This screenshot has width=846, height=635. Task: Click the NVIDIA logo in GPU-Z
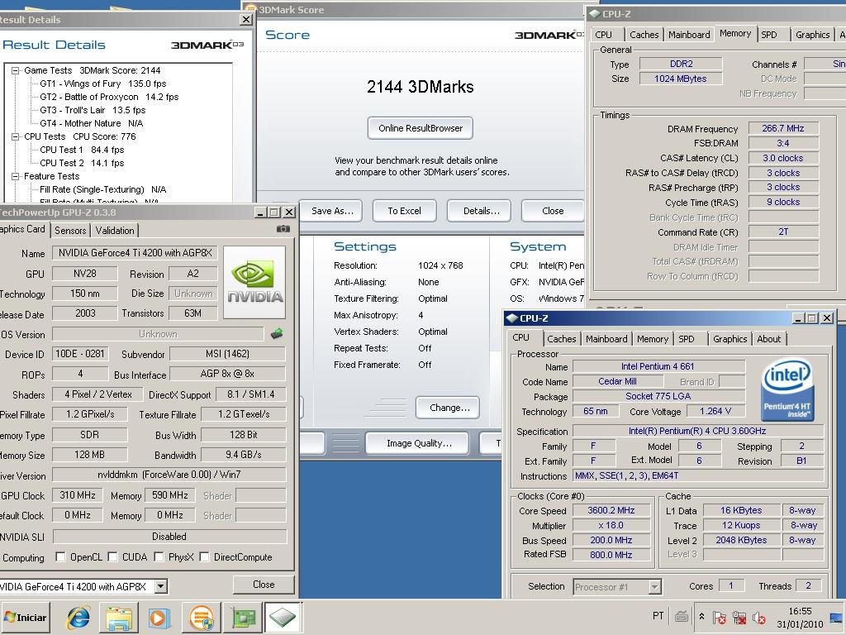click(x=254, y=282)
